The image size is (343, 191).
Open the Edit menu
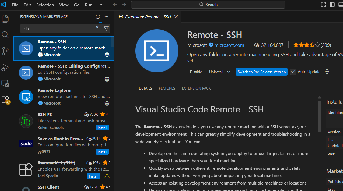tap(27, 5)
